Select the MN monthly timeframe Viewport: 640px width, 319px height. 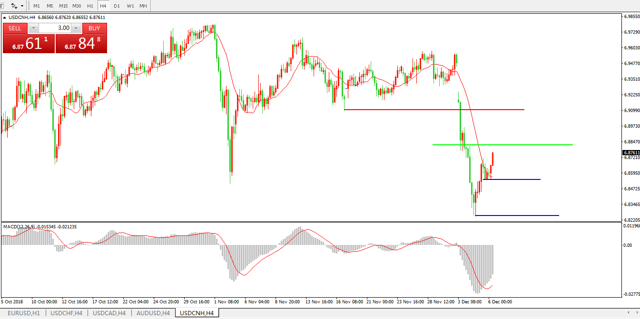click(x=143, y=6)
